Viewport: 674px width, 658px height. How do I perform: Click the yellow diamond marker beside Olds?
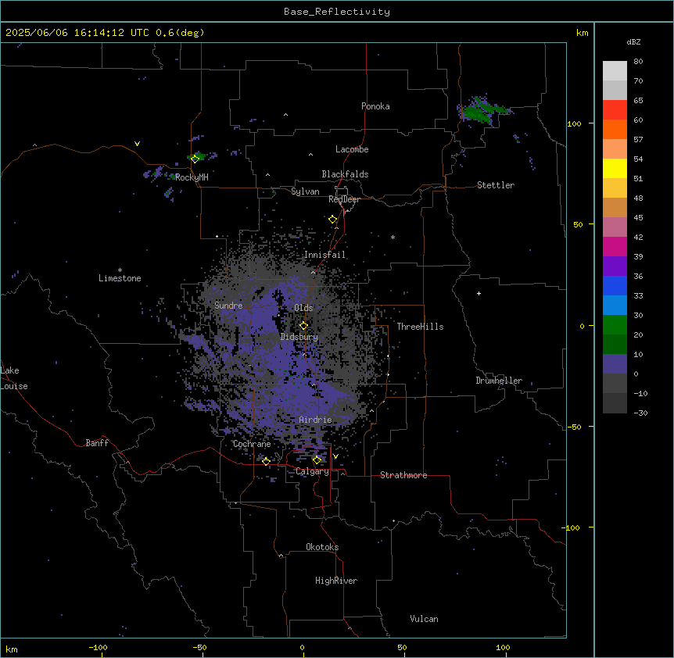click(303, 326)
